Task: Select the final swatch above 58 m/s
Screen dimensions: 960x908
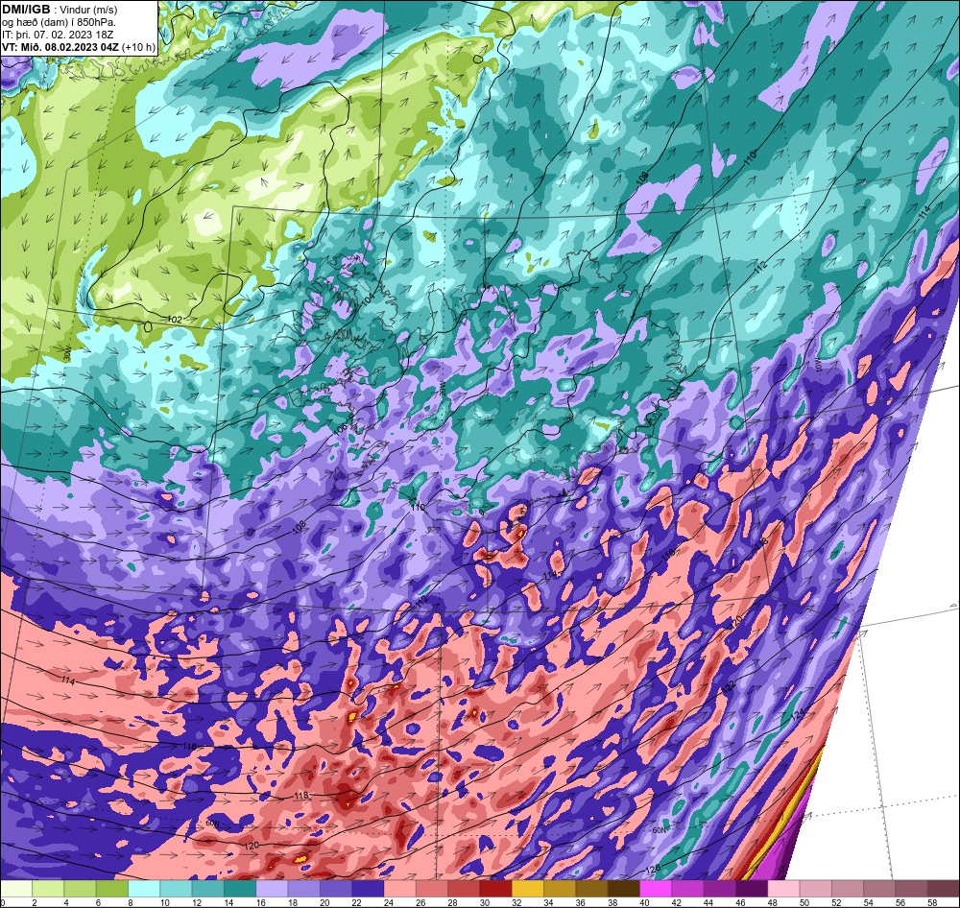Action: click(943, 888)
